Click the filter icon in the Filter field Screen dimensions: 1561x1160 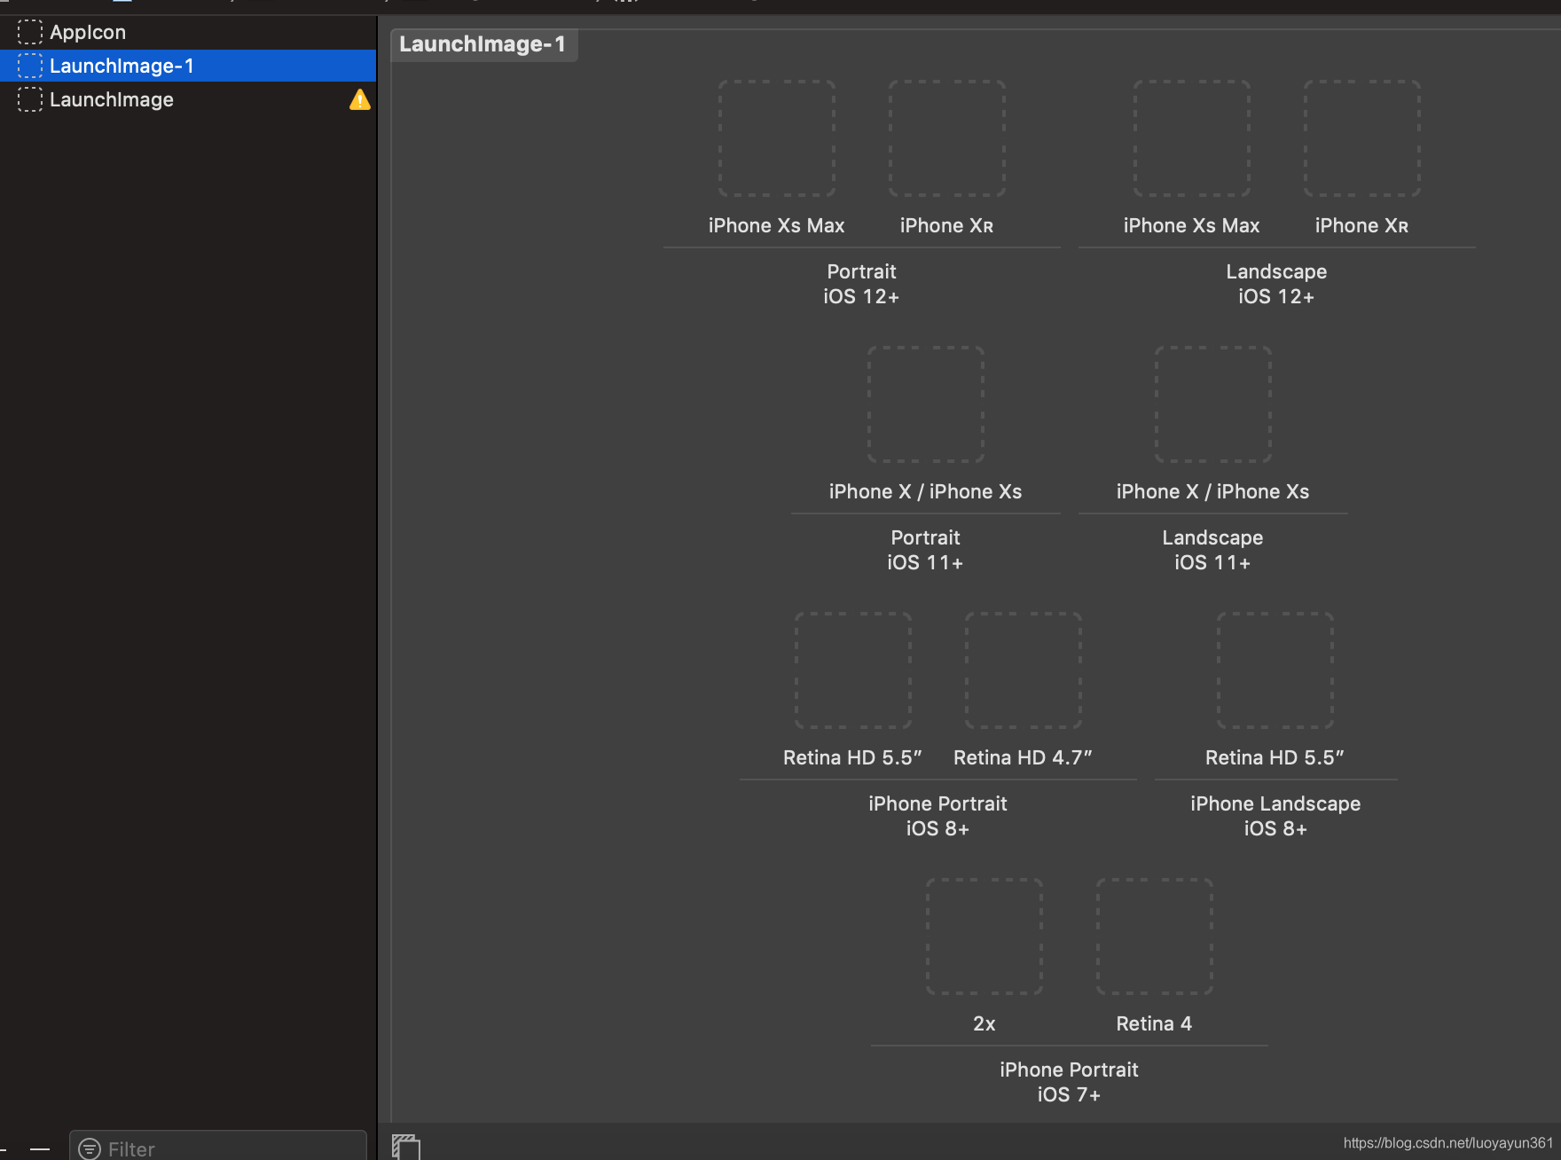coord(90,1148)
